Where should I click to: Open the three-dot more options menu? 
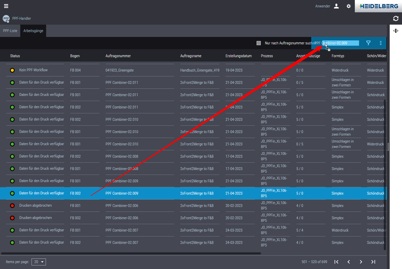[380, 43]
